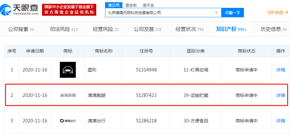Image resolution: width=290 pixels, height=134 pixels.
Task: Open the 公司背景 tab
Action: [21, 29]
